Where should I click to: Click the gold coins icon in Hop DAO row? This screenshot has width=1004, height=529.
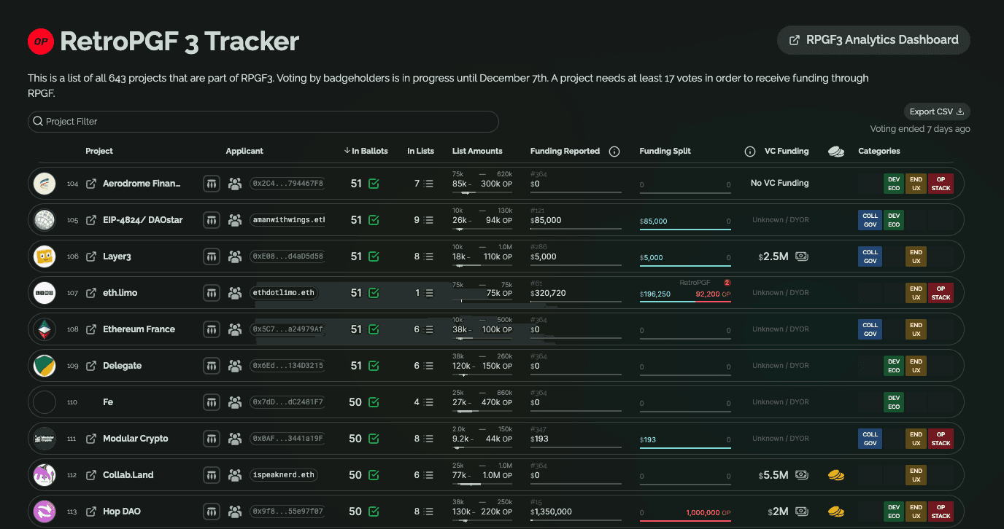[836, 512]
